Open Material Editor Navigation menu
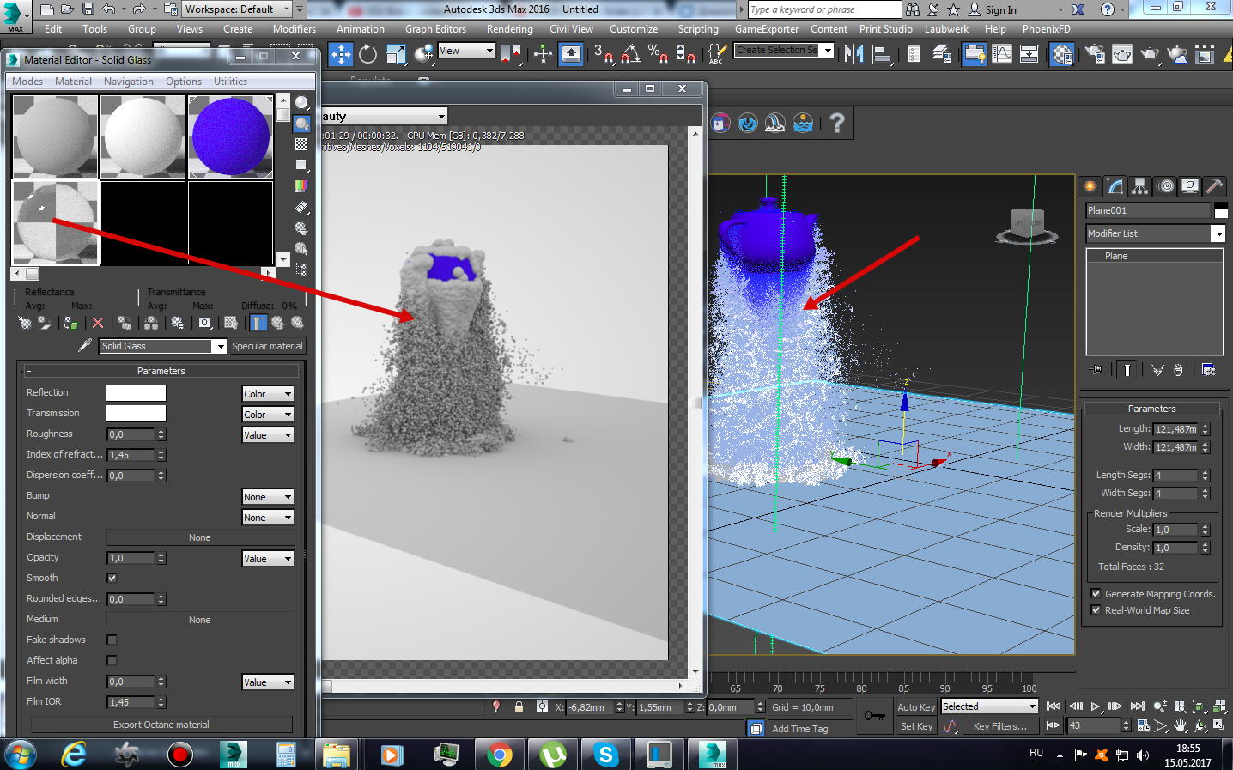This screenshot has width=1233, height=770. tap(129, 82)
